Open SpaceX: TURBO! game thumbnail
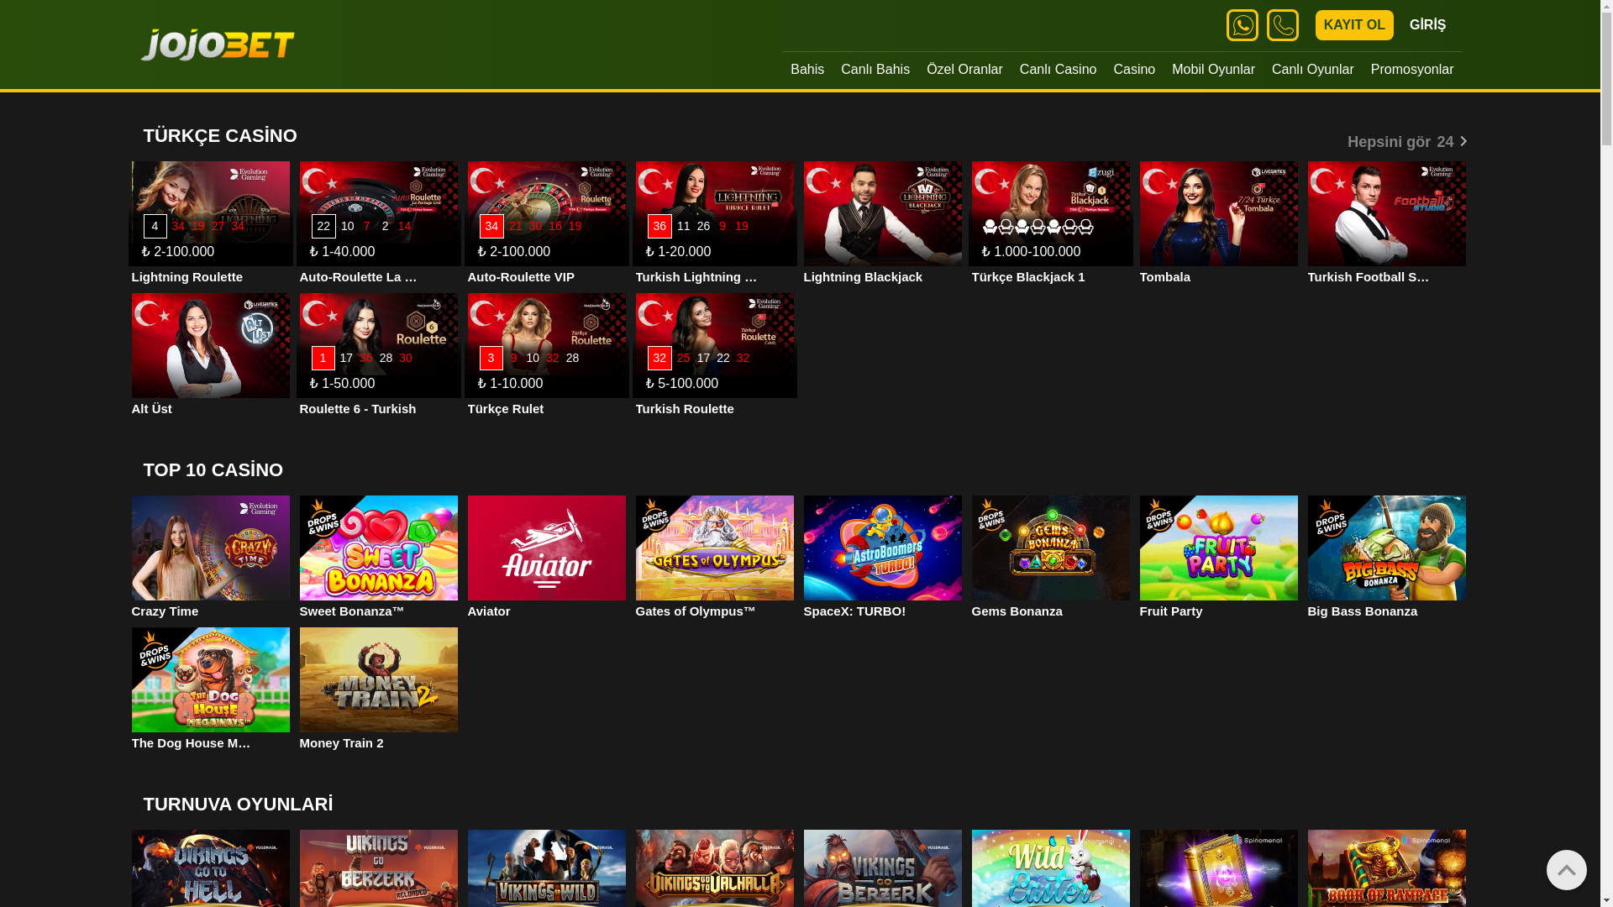Viewport: 1613px width, 907px height. point(882,548)
